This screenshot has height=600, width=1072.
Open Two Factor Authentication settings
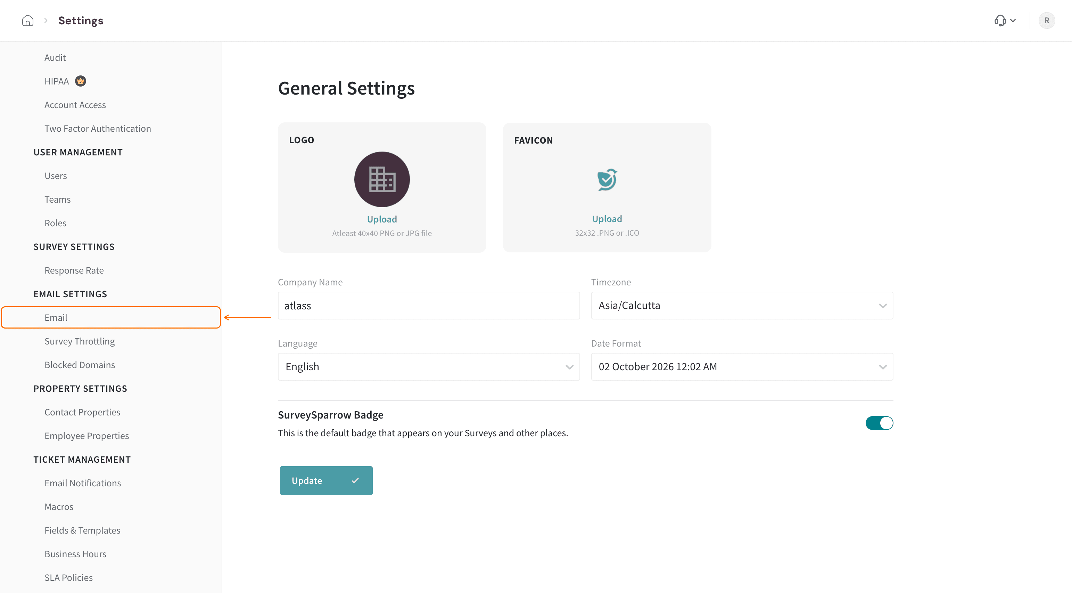98,128
